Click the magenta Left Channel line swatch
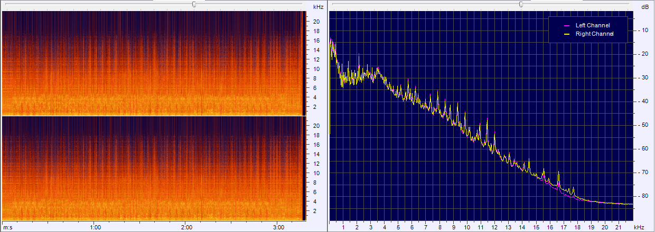Image resolution: width=655 pixels, height=232 pixels. [567, 25]
